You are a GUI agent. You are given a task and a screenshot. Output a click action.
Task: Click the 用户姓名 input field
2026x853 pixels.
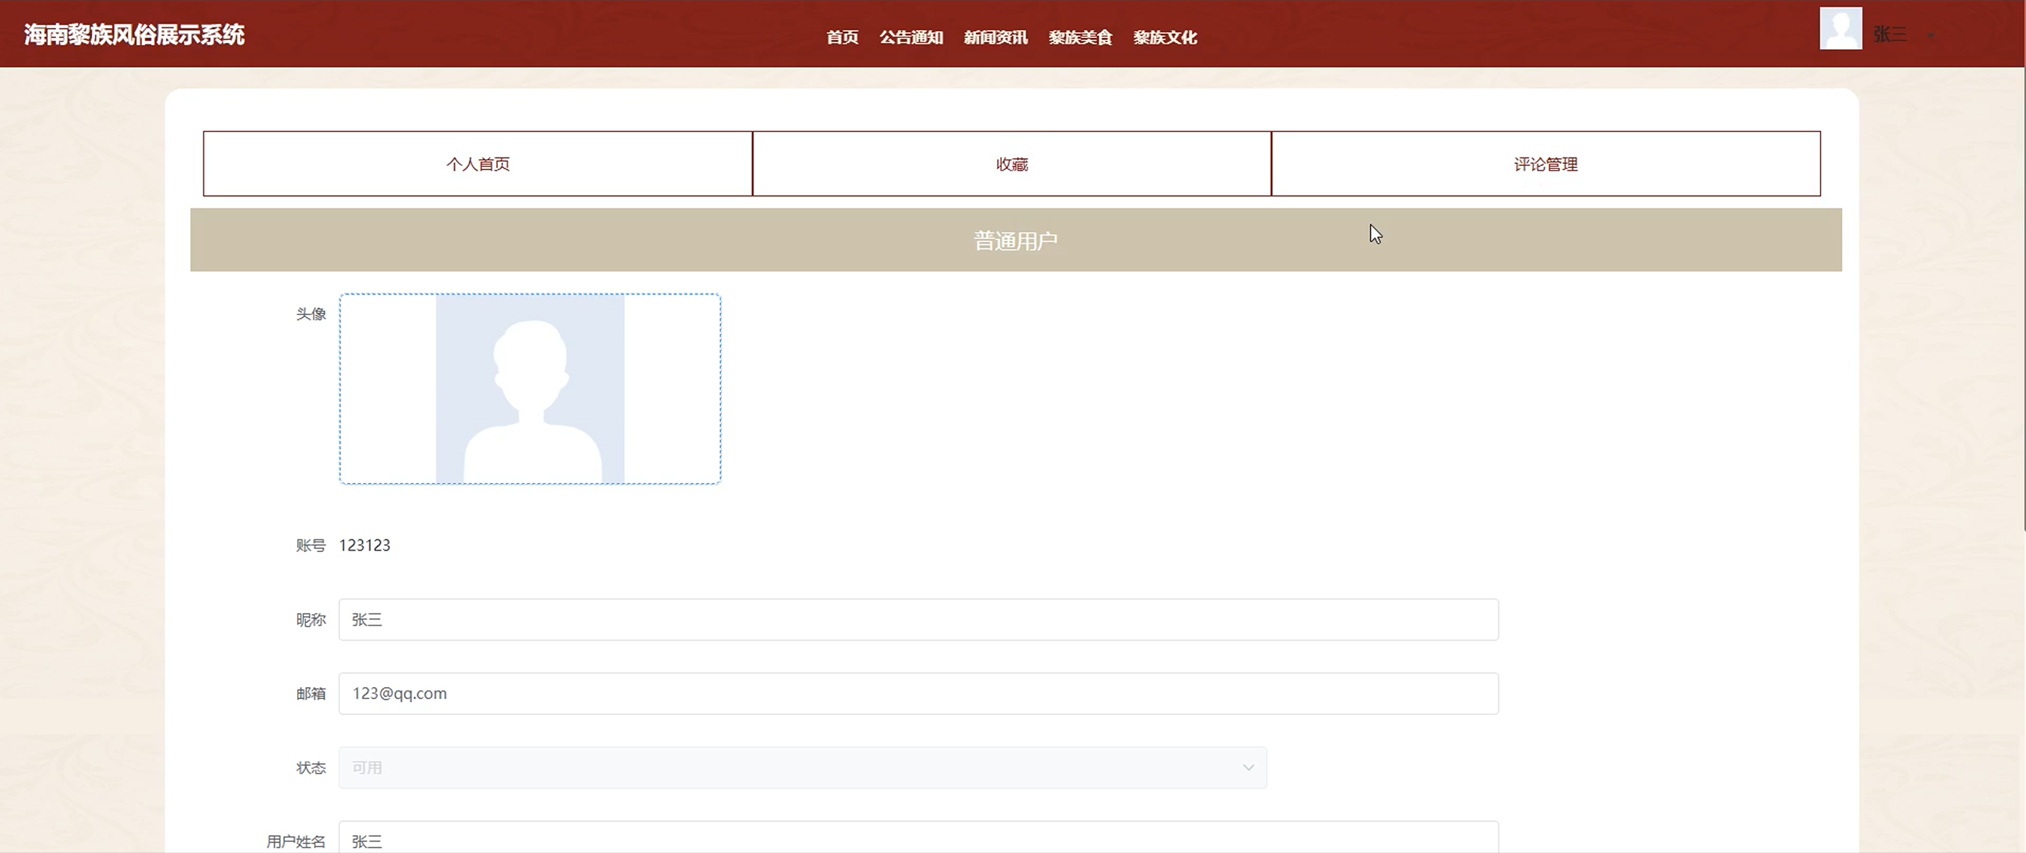tap(918, 840)
